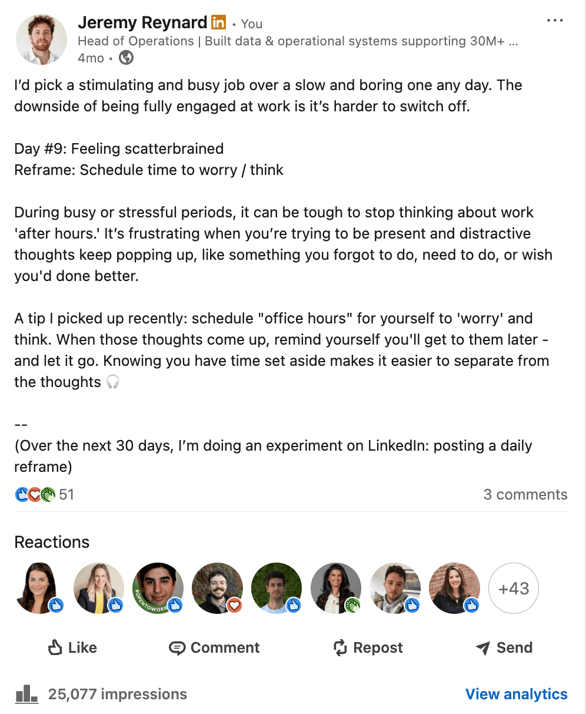Open Jeremy Reynard's profile photo
The image size is (586, 714).
coord(41,39)
